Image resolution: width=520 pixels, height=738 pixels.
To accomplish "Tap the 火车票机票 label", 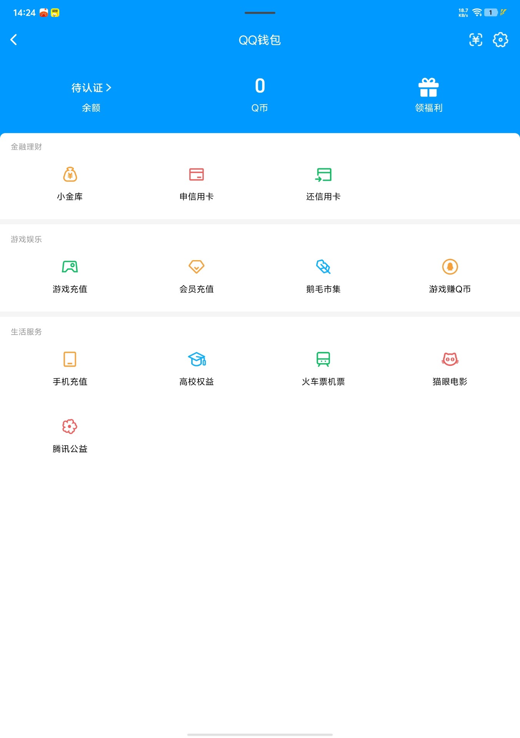I will pos(323,382).
